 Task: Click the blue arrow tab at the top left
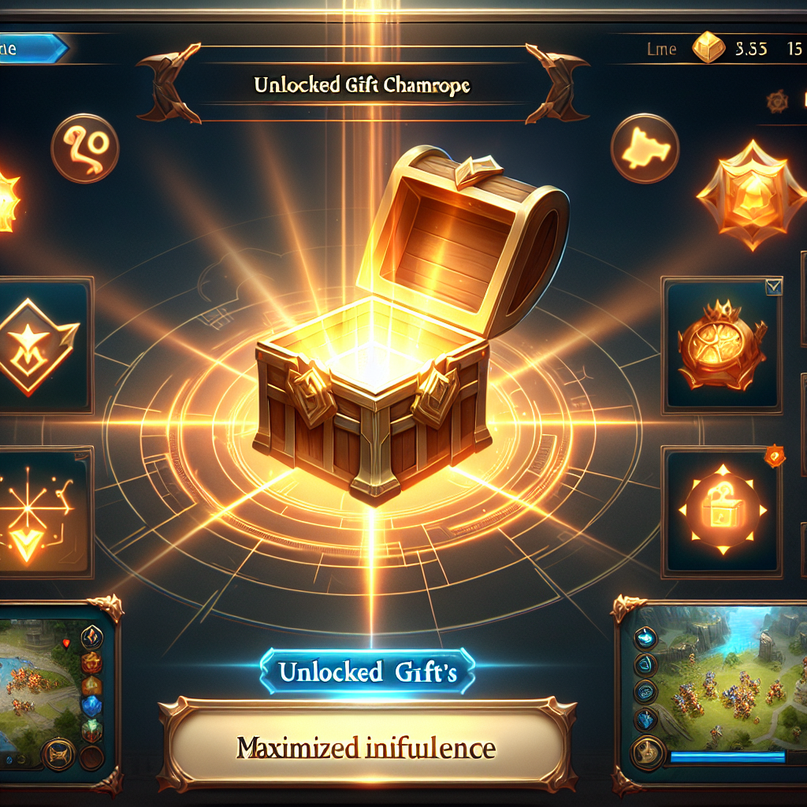[33, 49]
